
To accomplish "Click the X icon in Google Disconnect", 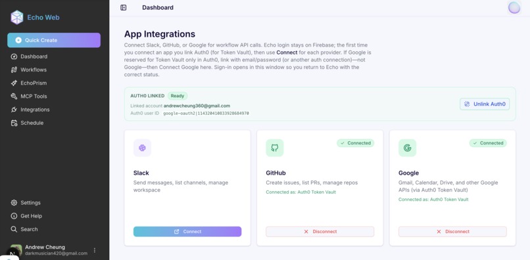I will pos(439,232).
